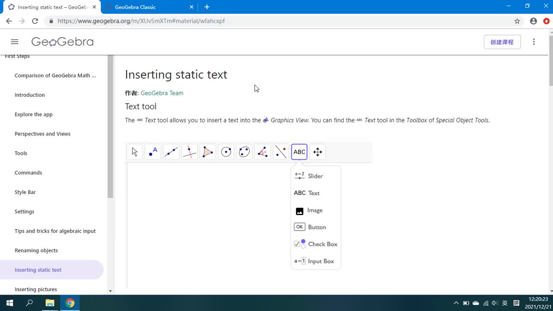Click the Text tool subheading
This screenshot has height=311, width=553.
pyautogui.click(x=141, y=106)
